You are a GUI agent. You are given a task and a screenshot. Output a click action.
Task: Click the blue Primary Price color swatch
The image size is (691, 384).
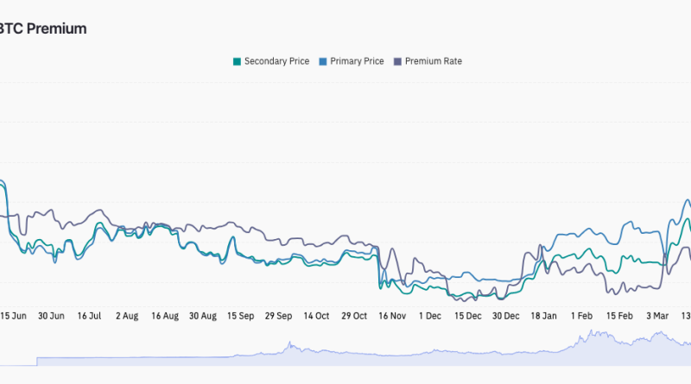pyautogui.click(x=323, y=61)
